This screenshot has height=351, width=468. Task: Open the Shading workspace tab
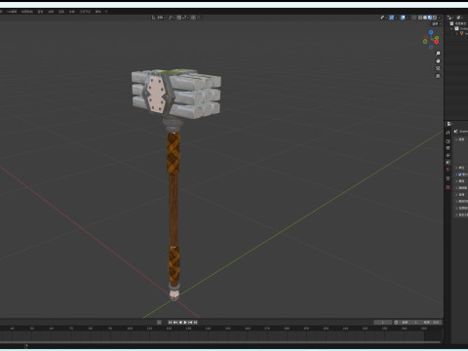pos(40,12)
